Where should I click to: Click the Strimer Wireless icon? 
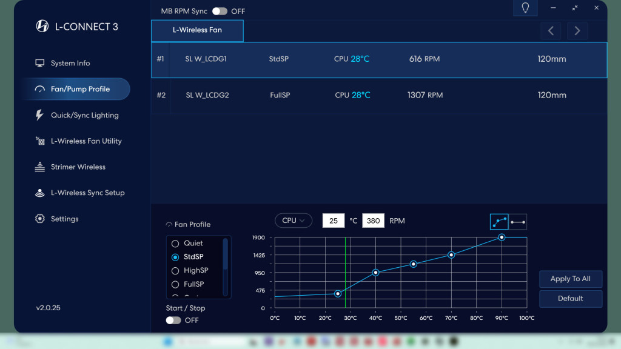click(x=40, y=167)
